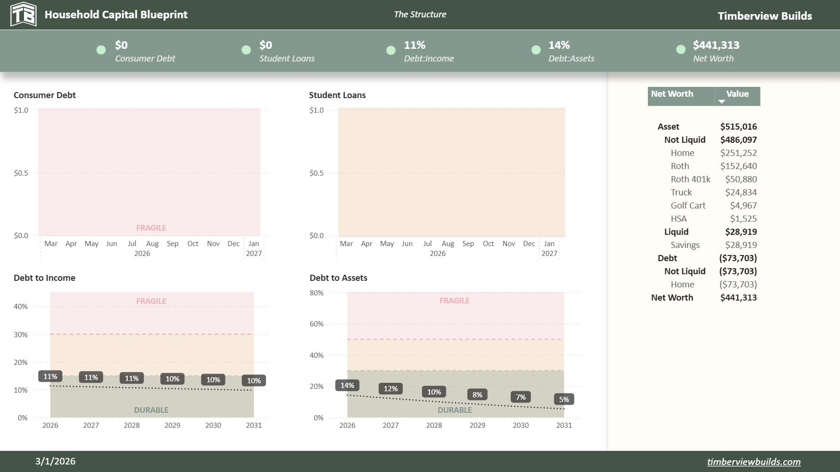The height and width of the screenshot is (472, 840).
Task: Click the 5% data label at 2031
Action: pos(564,400)
